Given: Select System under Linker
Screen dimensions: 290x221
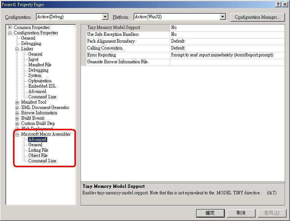Looking at the screenshot, I should tap(35, 75).
